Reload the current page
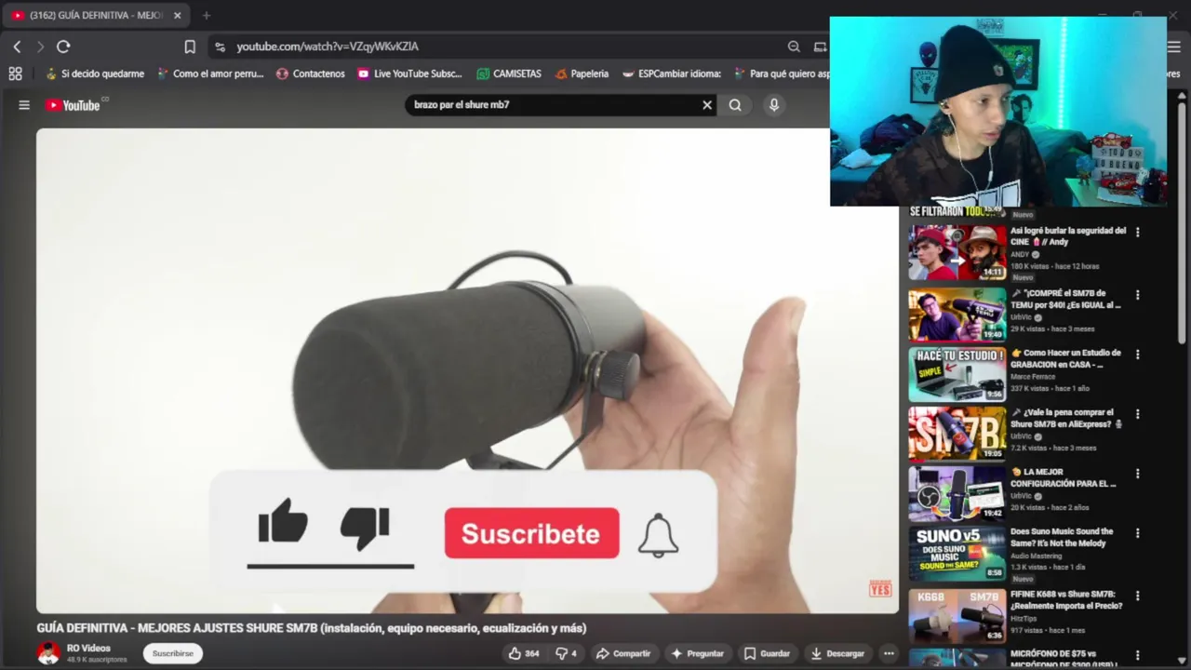 point(63,47)
